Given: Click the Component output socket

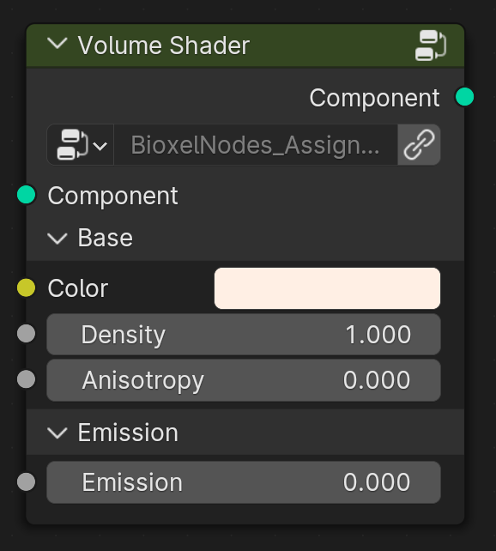Looking at the screenshot, I should pos(464,97).
